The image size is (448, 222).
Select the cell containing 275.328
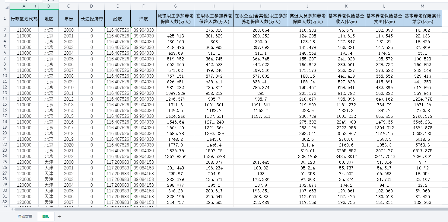214,30
